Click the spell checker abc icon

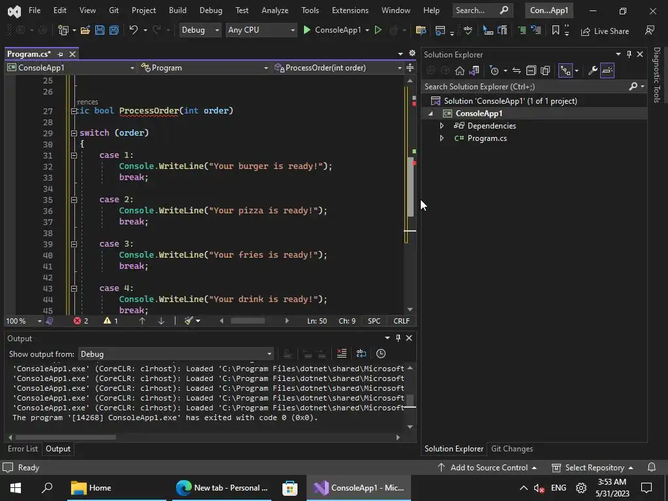[x=468, y=30]
